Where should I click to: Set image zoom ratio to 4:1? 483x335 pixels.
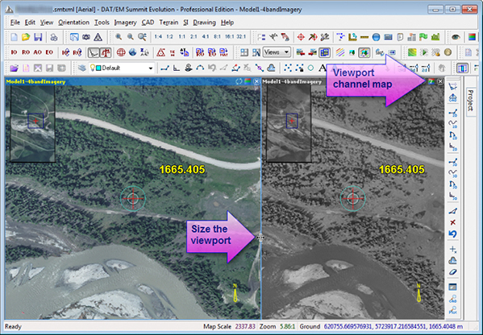206,36
